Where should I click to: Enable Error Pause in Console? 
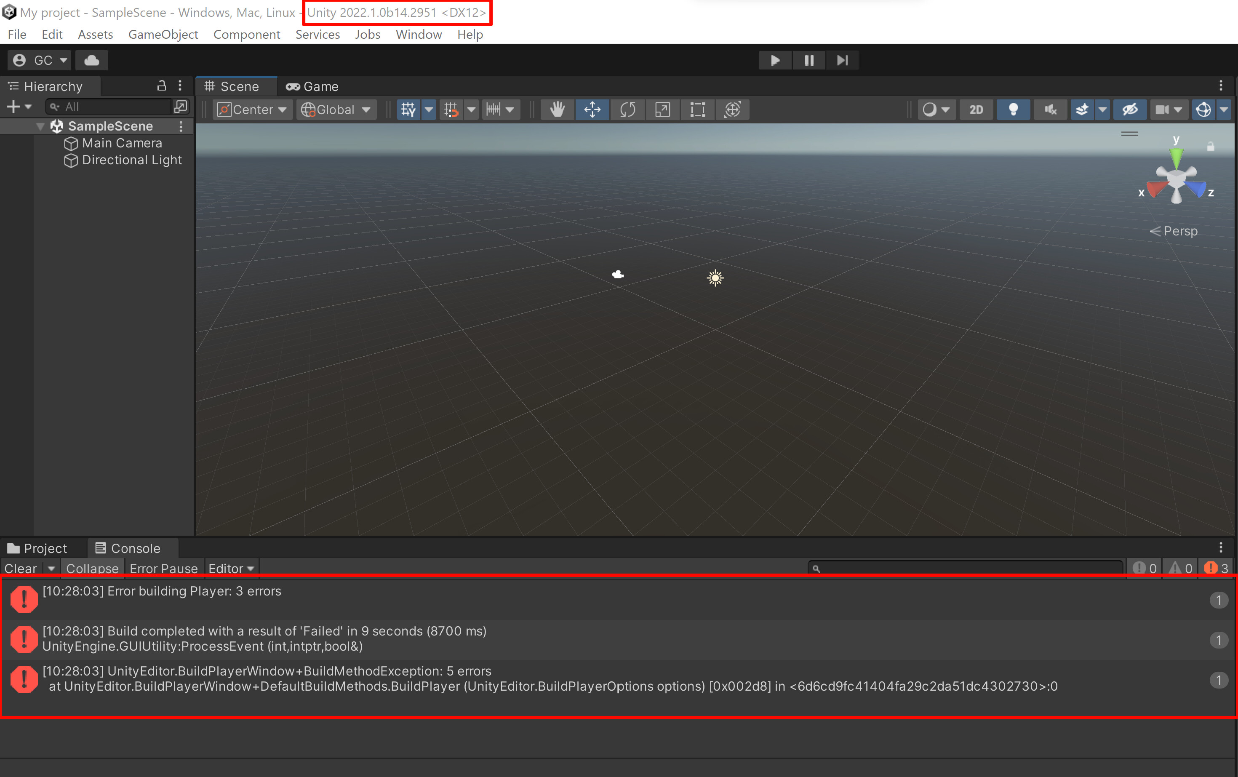(164, 569)
